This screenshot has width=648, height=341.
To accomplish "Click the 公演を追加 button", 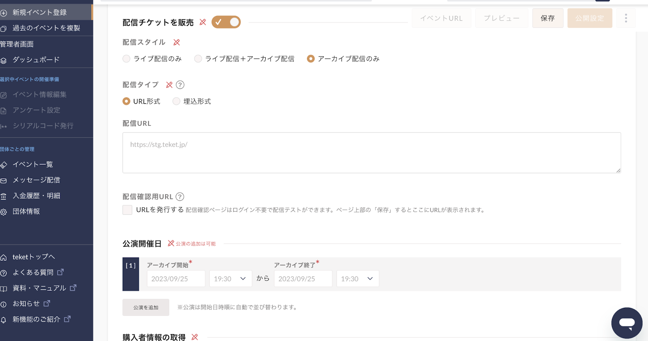I will pyautogui.click(x=146, y=307).
